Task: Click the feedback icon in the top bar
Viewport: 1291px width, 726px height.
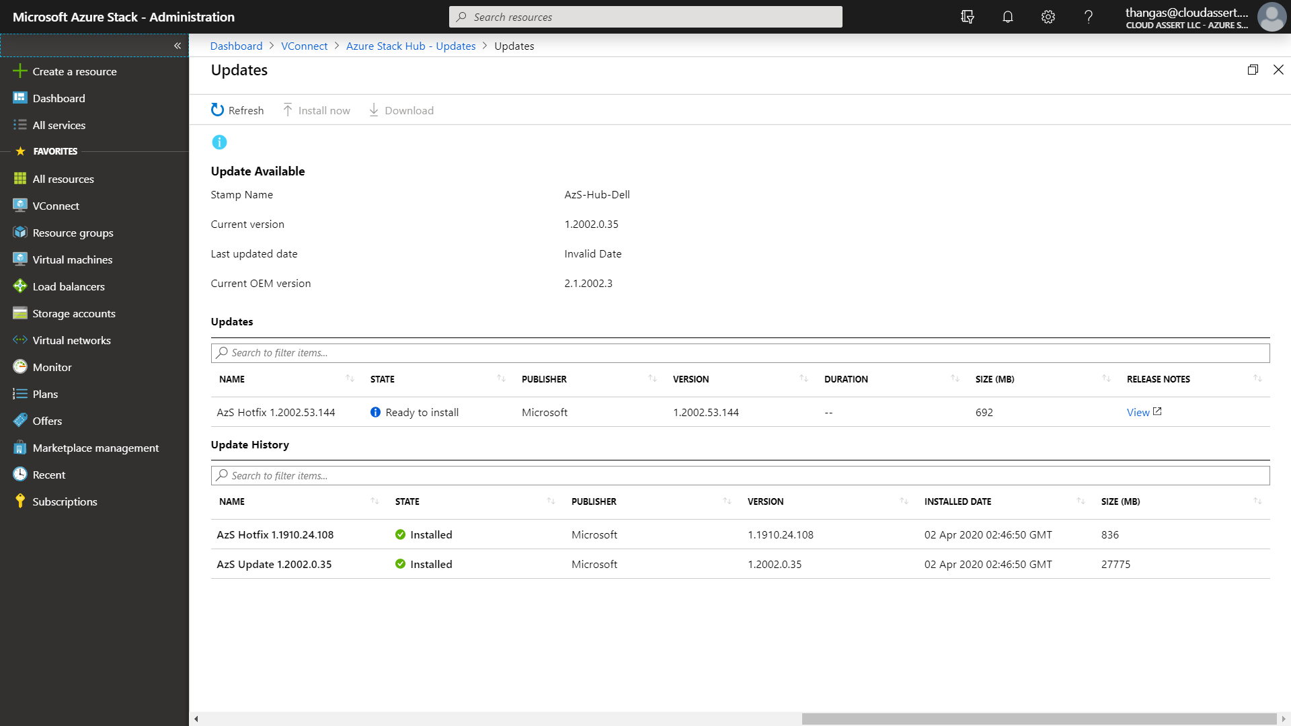Action: pos(968,17)
